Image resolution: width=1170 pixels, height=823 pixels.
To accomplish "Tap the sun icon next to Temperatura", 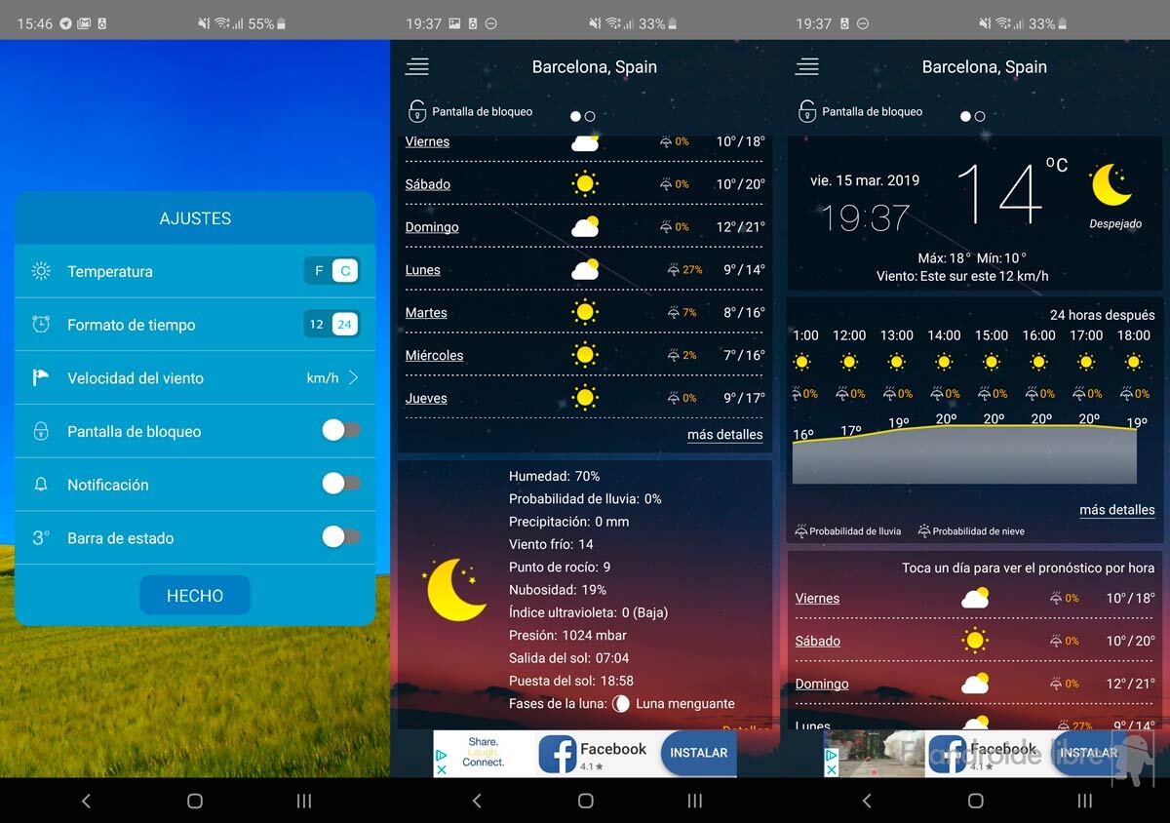I will 41,271.
